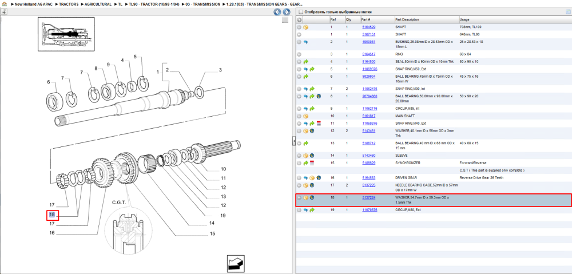Click the gray square toggle above the diagram
The image size is (572, 274).
285,20
